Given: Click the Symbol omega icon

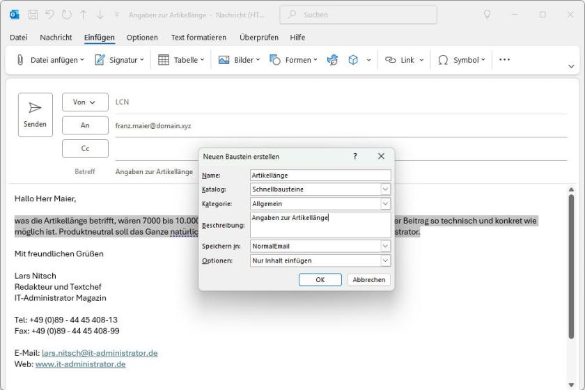Looking at the screenshot, I should 443,60.
